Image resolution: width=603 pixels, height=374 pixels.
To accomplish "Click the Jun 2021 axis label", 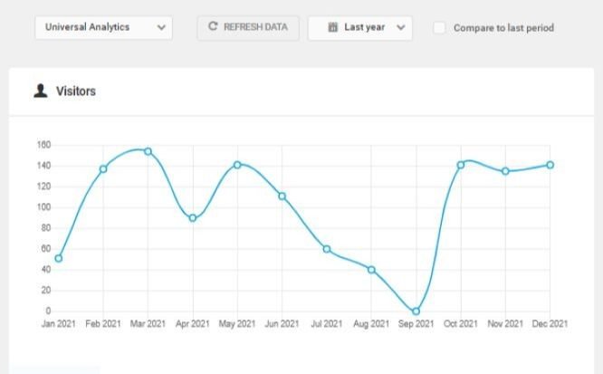I will [282, 323].
